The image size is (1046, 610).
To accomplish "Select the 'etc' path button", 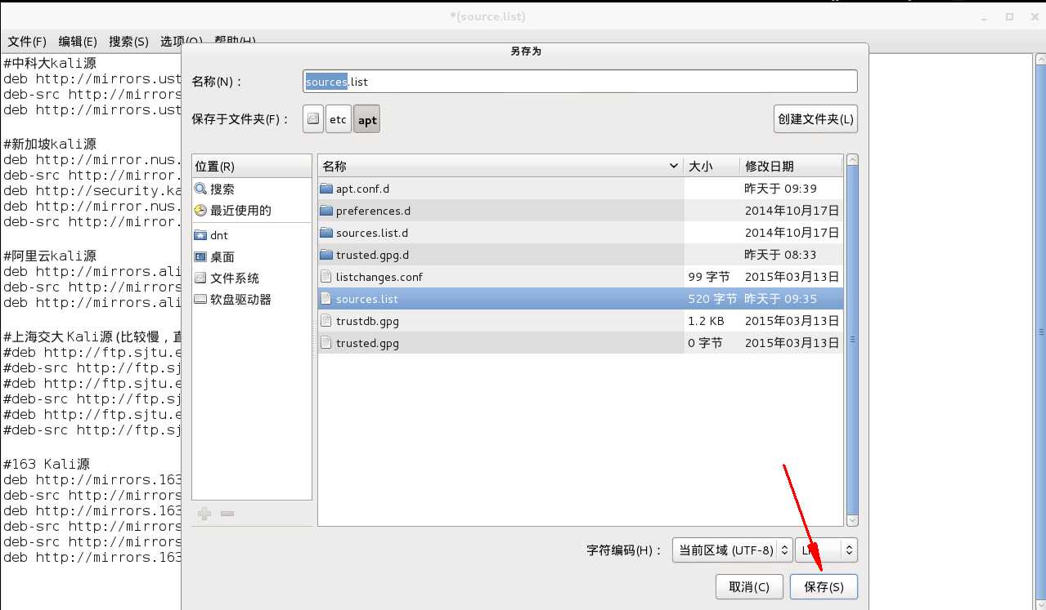I will point(338,119).
